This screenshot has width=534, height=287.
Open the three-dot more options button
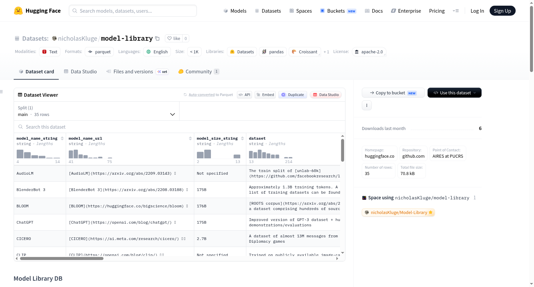pos(367,105)
